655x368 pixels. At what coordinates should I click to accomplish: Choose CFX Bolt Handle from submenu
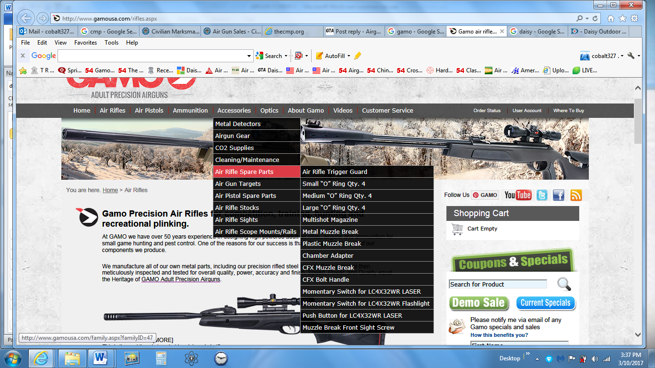tap(367, 279)
